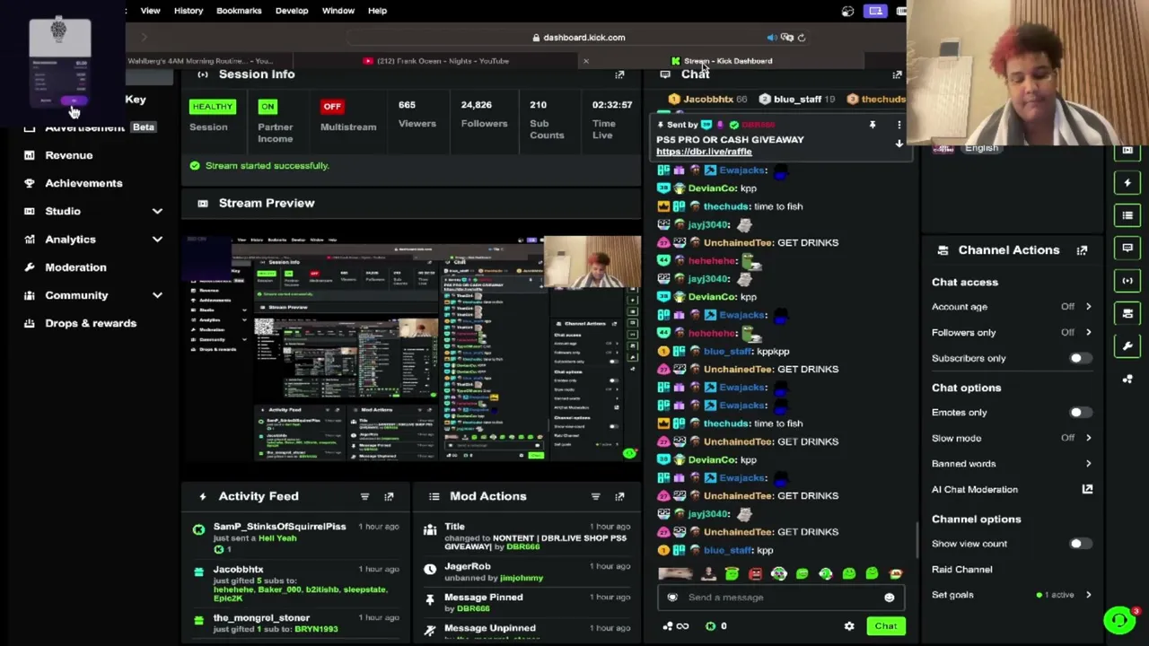
Task: Click the broadcast signal sidebar icon
Action: click(1127, 280)
